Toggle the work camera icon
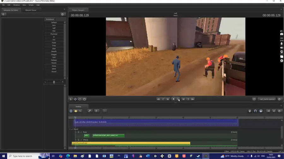 [254, 99]
